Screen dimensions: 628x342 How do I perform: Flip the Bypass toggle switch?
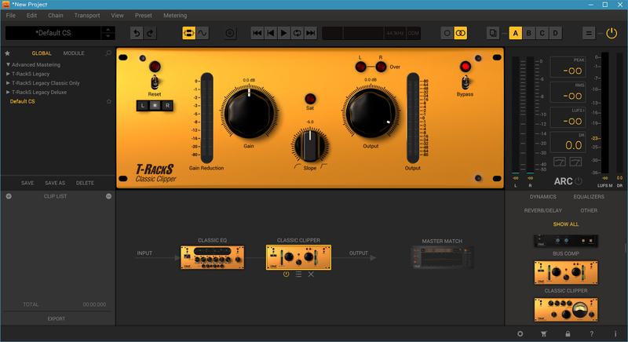click(465, 82)
